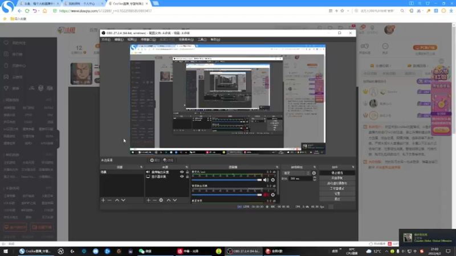Click the OBS 27.2.4 taskbar button

point(244,251)
